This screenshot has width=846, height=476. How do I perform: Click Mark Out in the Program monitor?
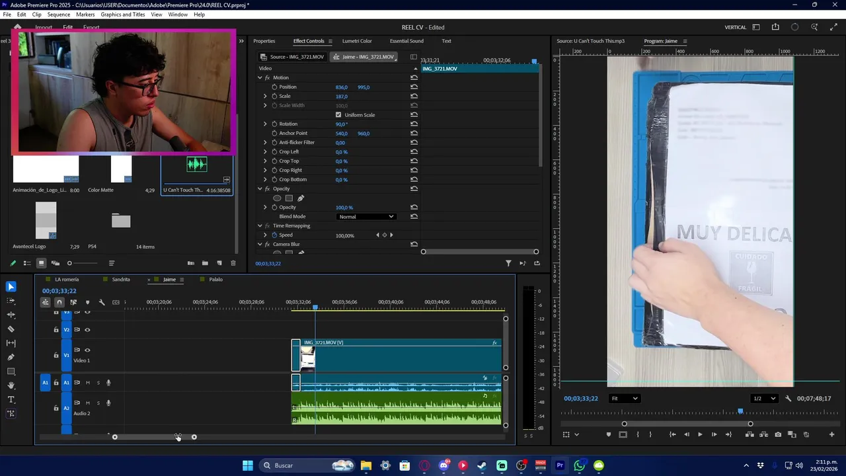point(650,434)
